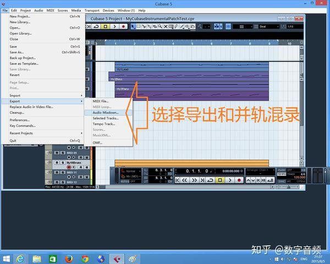The height and width of the screenshot is (264, 330).
Task: Go to previous marker in Transport panel
Action: (178, 180)
